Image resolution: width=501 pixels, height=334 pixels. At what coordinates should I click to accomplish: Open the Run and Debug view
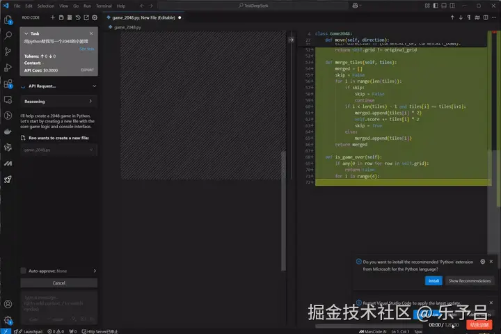point(8,67)
